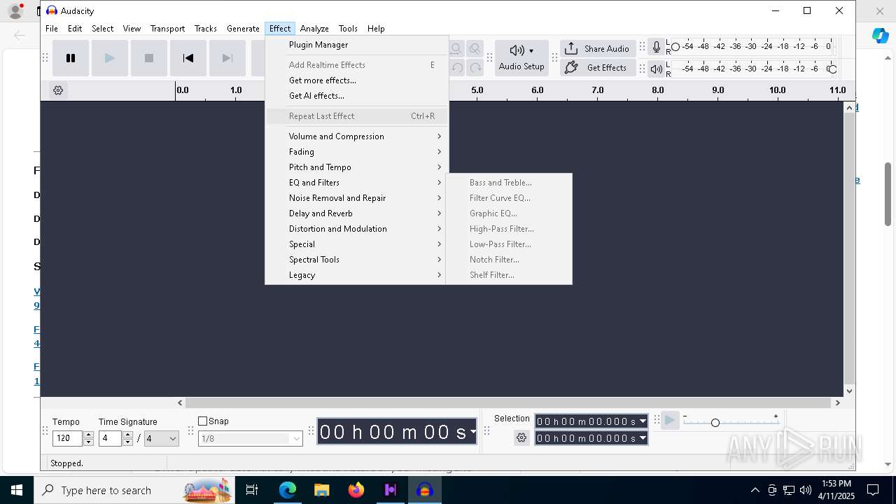The image size is (896, 504).
Task: Select High-Pass Filter... effect
Action: point(509,229)
